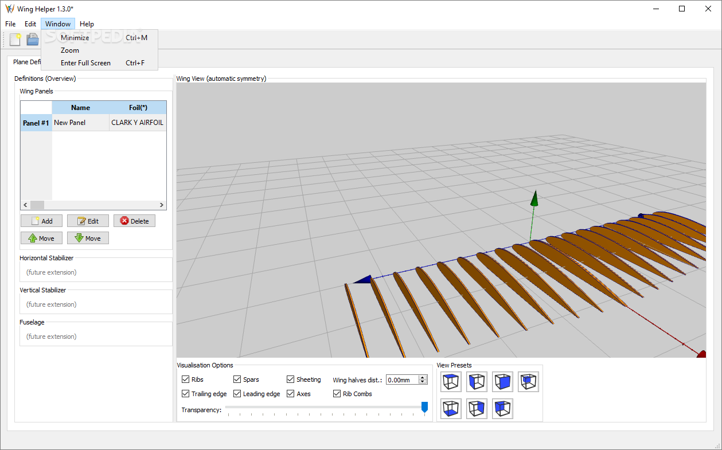This screenshot has height=450, width=722.
Task: Click the blue axis arrow in wing view
Action: 364,279
